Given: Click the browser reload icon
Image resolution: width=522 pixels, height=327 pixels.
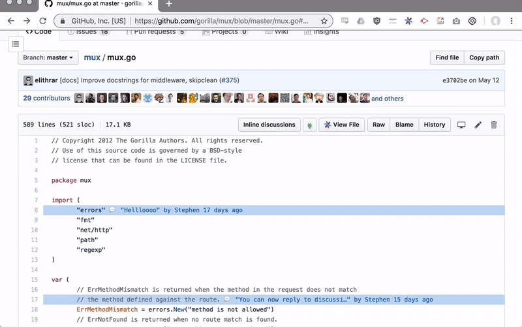Looking at the screenshot, I should [44, 21].
